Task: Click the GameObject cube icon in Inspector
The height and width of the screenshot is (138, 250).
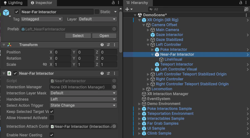Action: pos(6,13)
